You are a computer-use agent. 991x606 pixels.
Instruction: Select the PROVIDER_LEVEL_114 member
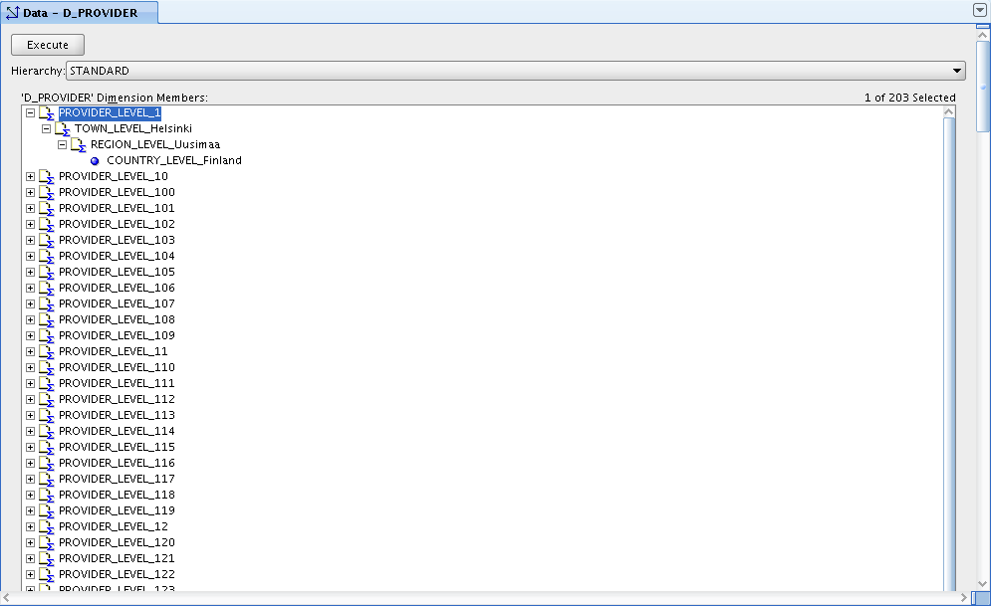pos(117,431)
